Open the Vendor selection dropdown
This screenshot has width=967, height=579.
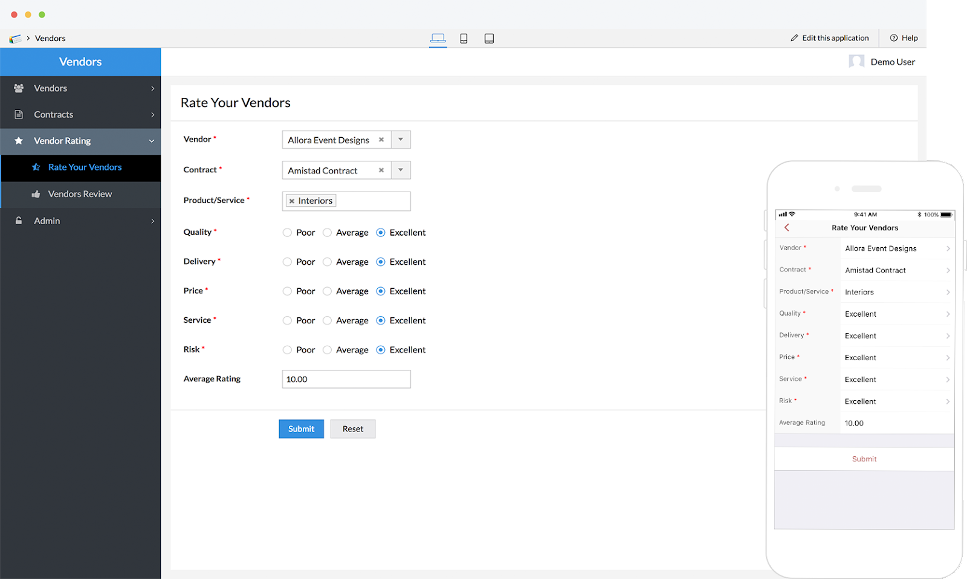click(x=400, y=140)
